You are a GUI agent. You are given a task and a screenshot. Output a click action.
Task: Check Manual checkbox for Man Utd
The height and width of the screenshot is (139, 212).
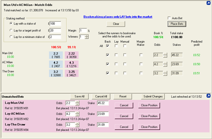(x=125, y=55)
